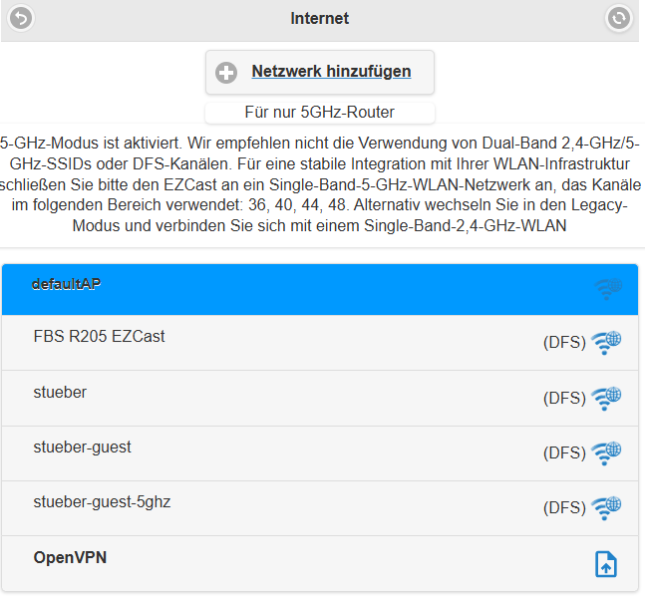The image size is (645, 597).
Task: Click the DFS label on stueber-guest-5ghz row
Action: tap(564, 508)
